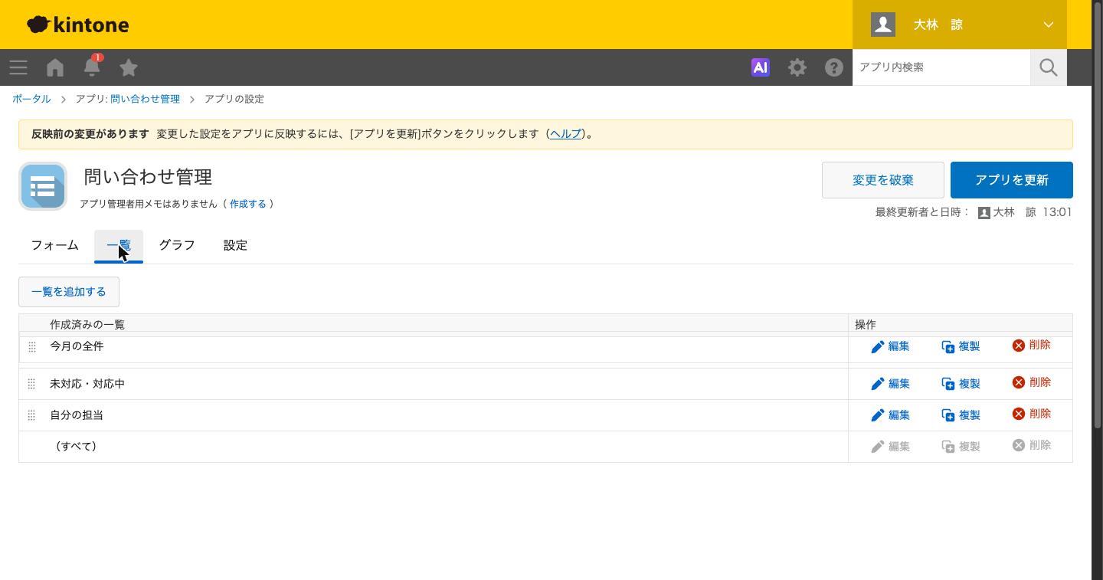Select the 一覧 tab
This screenshot has width=1103, height=580.
(x=119, y=245)
